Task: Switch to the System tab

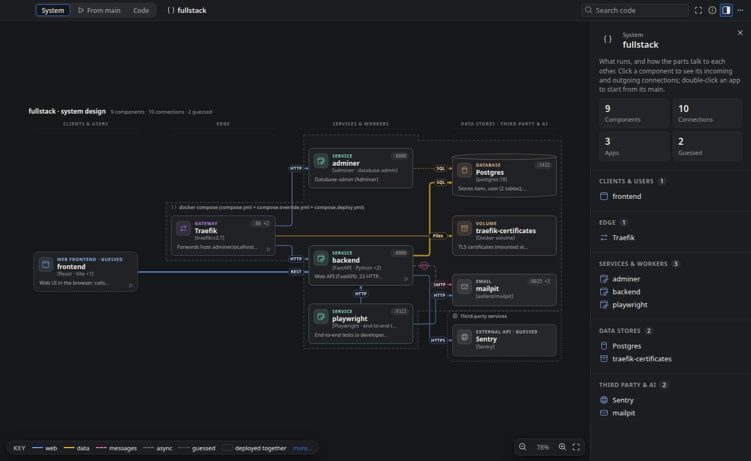Action: 53,10
